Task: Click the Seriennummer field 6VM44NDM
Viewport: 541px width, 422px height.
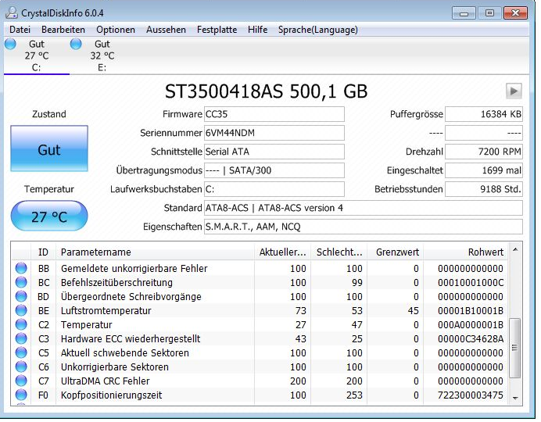Action: pyautogui.click(x=274, y=133)
